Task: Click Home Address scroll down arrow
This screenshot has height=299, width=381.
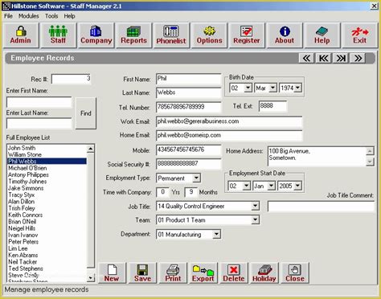Action: (370, 162)
